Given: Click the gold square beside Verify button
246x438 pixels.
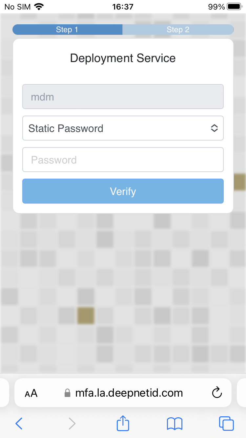Looking at the screenshot, I should pyautogui.click(x=240, y=182).
